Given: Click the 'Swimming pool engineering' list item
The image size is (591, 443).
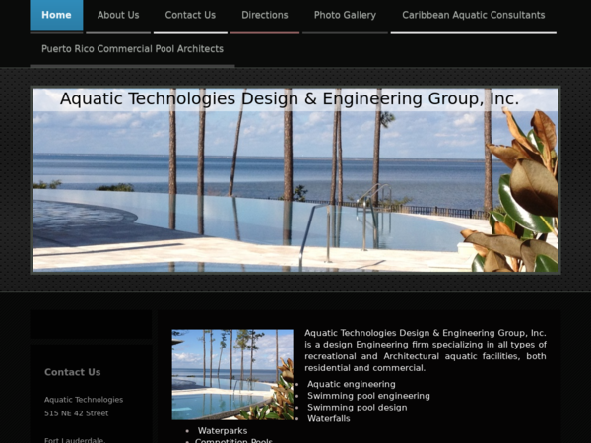Looking at the screenshot, I should pos(368,396).
